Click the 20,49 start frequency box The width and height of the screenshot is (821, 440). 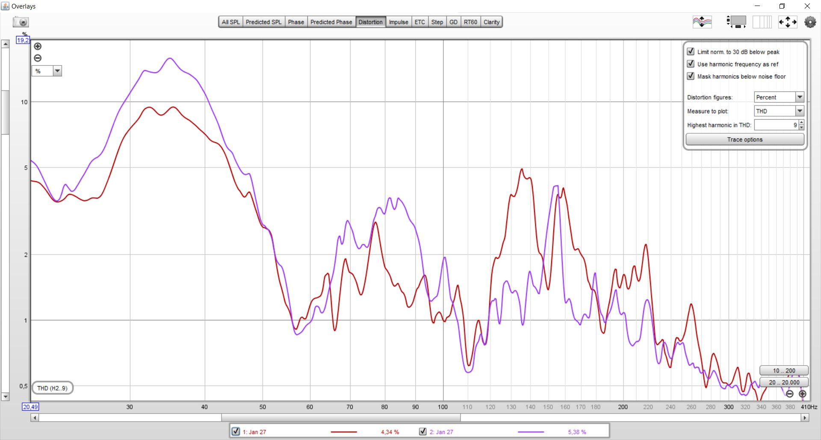(x=30, y=407)
